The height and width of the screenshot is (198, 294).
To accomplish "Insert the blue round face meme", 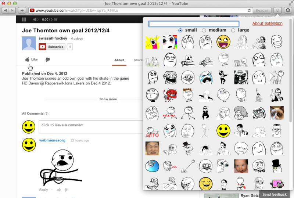I will coord(152,166).
